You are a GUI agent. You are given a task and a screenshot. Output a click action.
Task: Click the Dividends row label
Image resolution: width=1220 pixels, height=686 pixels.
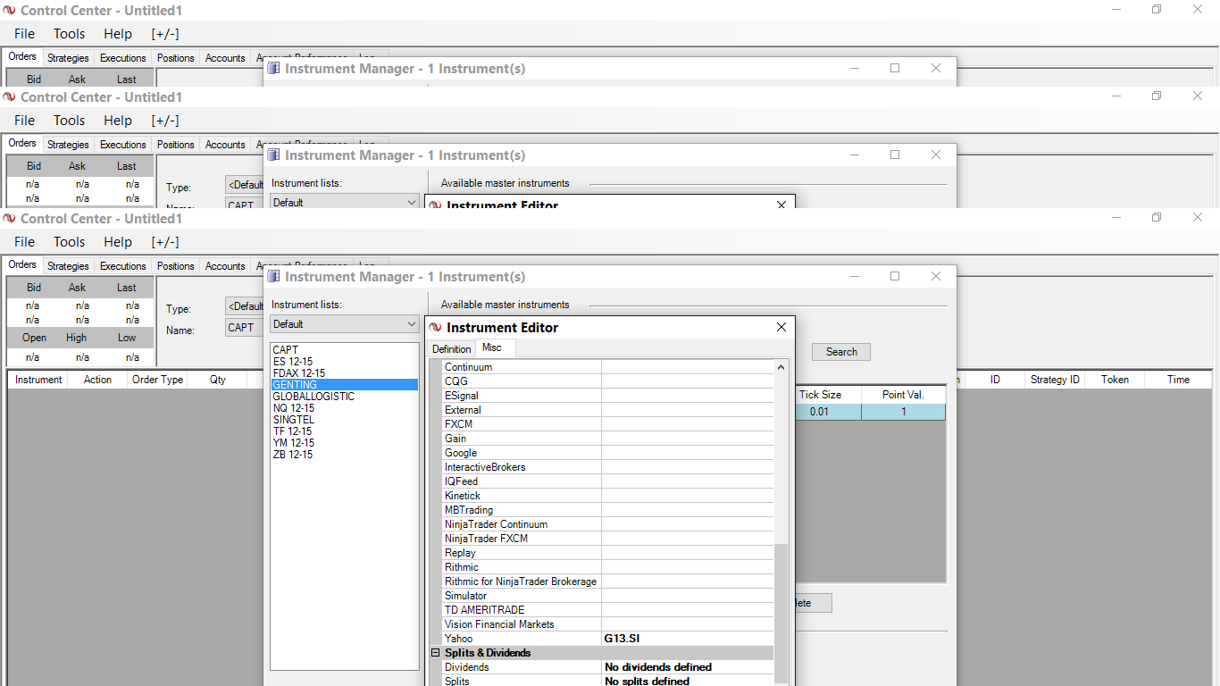tap(467, 667)
